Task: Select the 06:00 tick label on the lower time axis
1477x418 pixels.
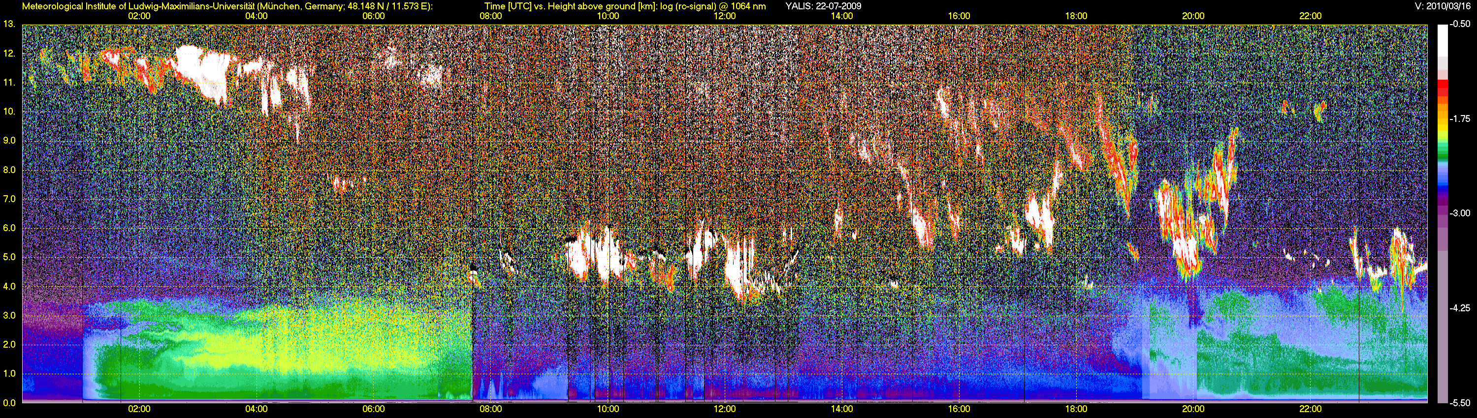Action: click(373, 409)
